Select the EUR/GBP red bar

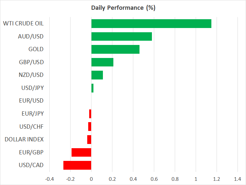81,152
